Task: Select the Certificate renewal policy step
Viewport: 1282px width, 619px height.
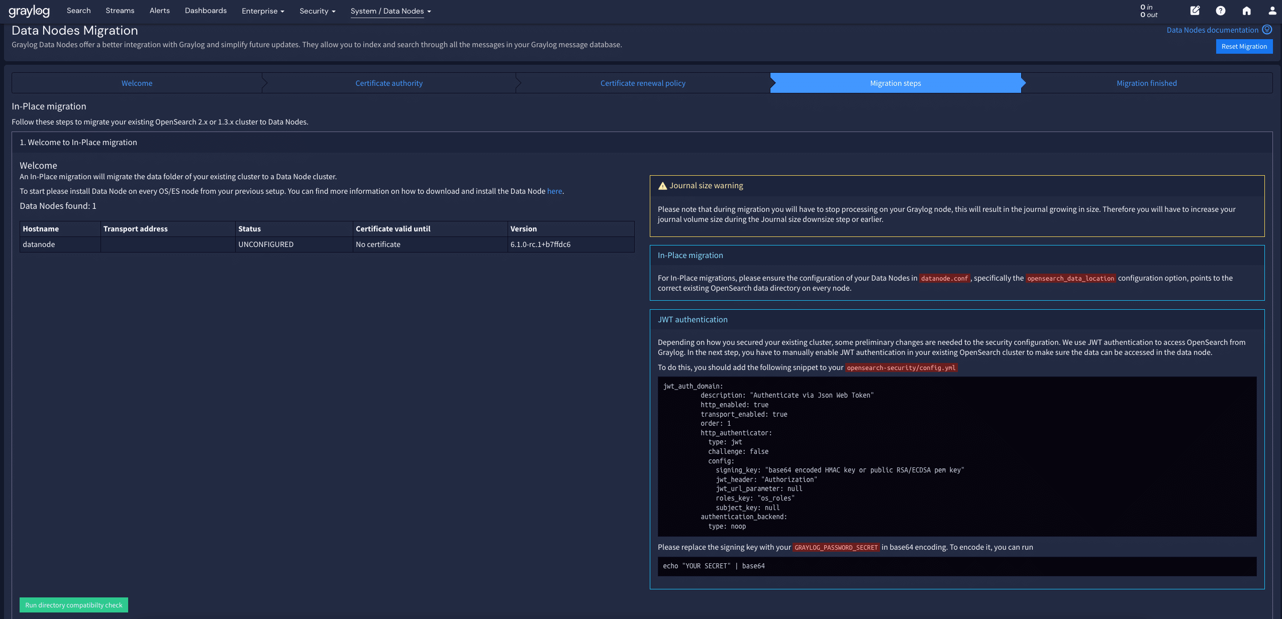Action: pyautogui.click(x=642, y=83)
